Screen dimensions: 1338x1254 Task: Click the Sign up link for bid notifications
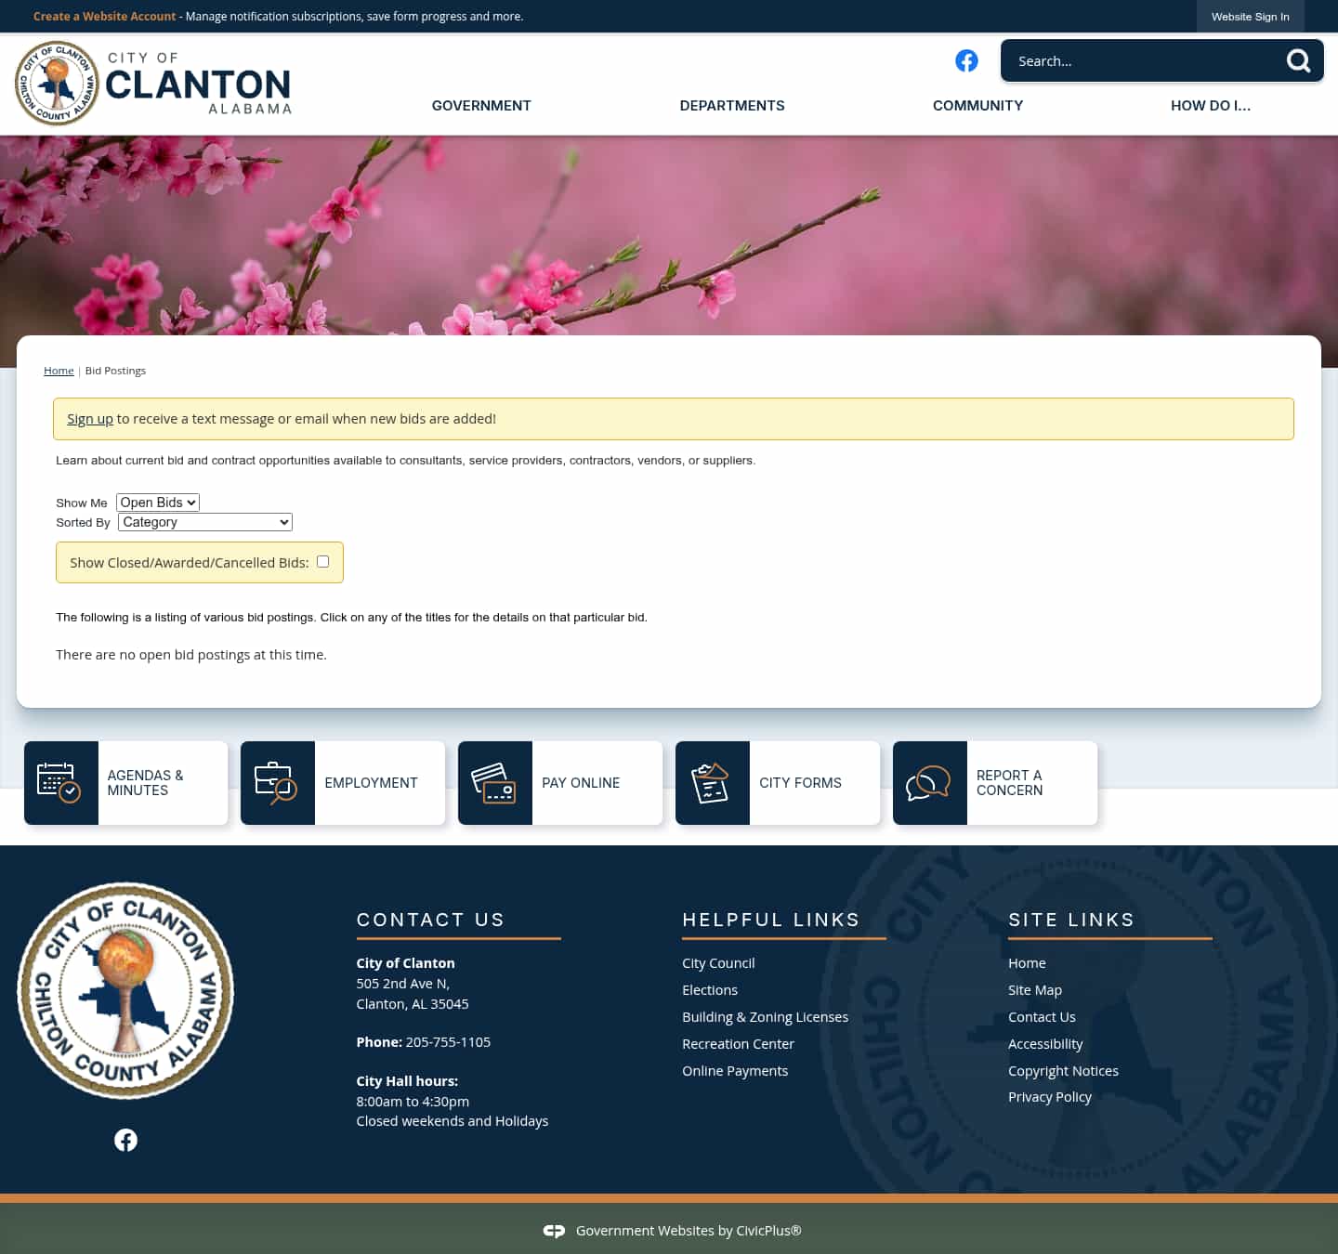[x=89, y=418]
